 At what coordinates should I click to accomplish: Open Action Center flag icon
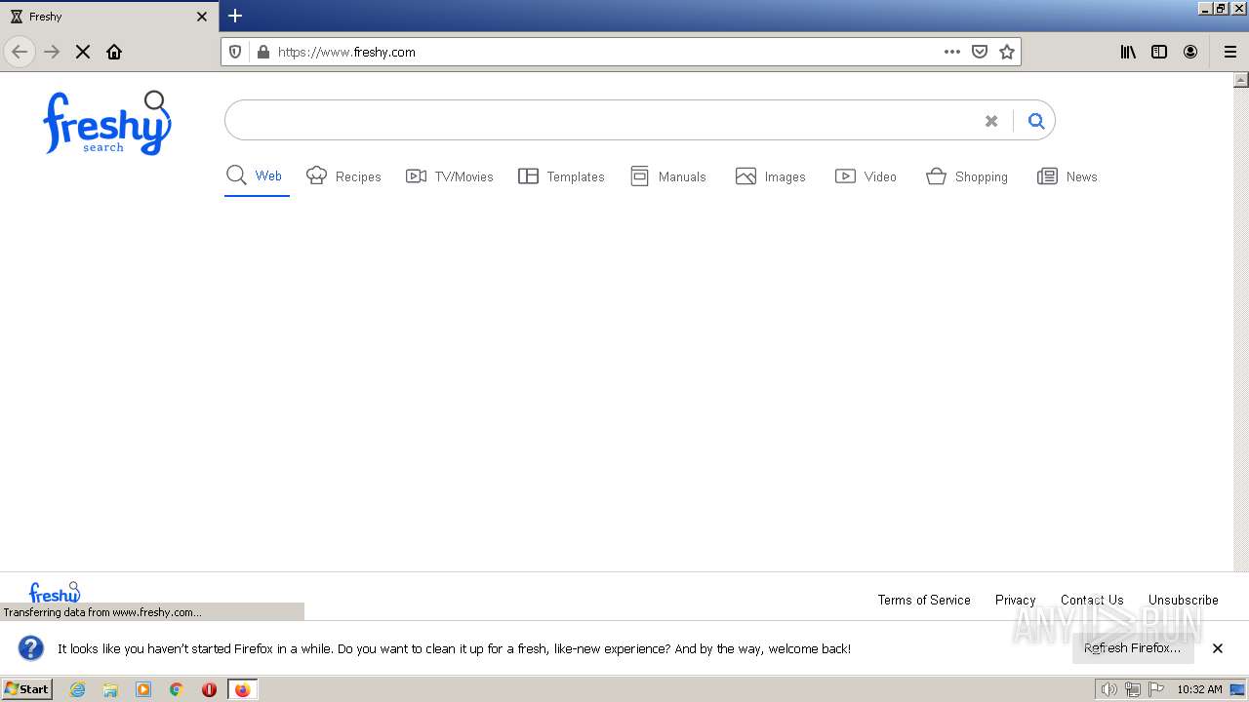pos(1156,689)
